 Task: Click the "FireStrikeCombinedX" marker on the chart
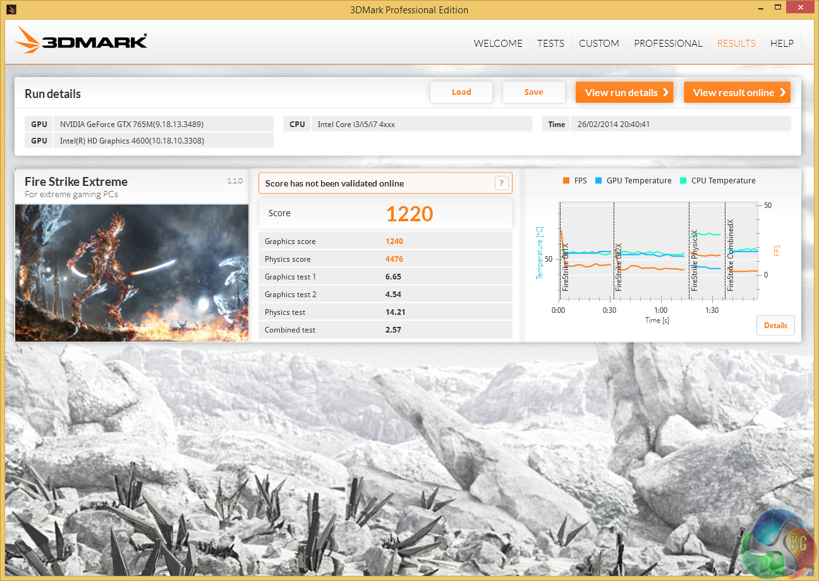click(731, 255)
